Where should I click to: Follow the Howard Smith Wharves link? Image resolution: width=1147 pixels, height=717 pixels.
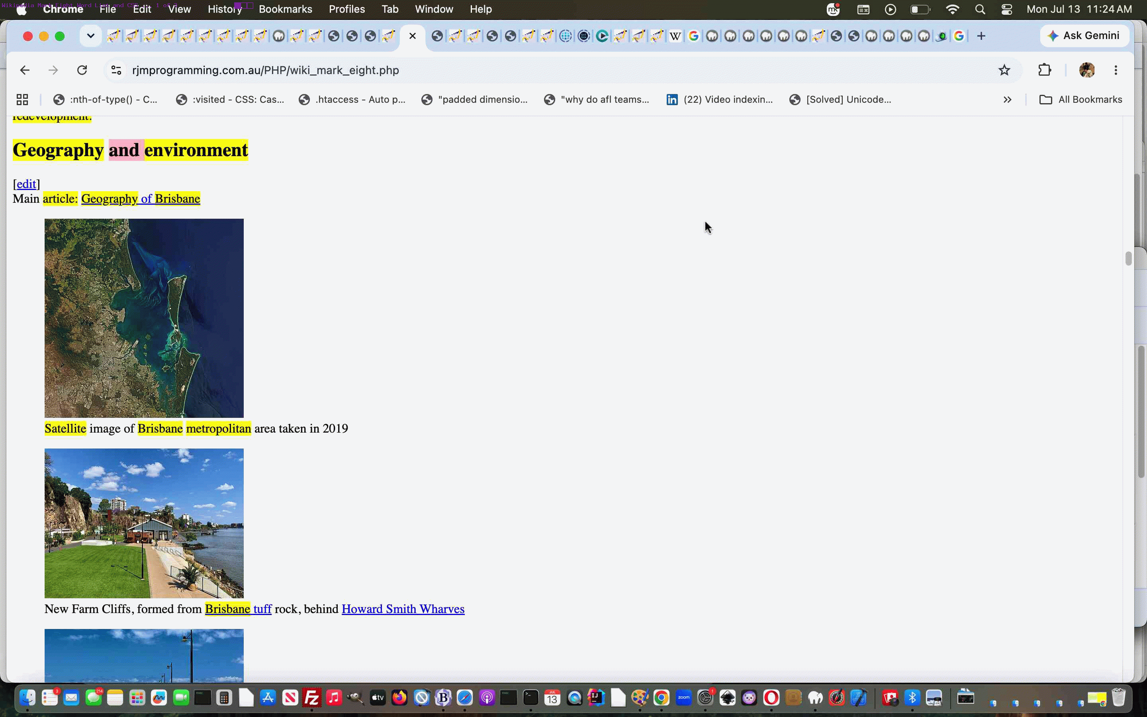(x=403, y=609)
